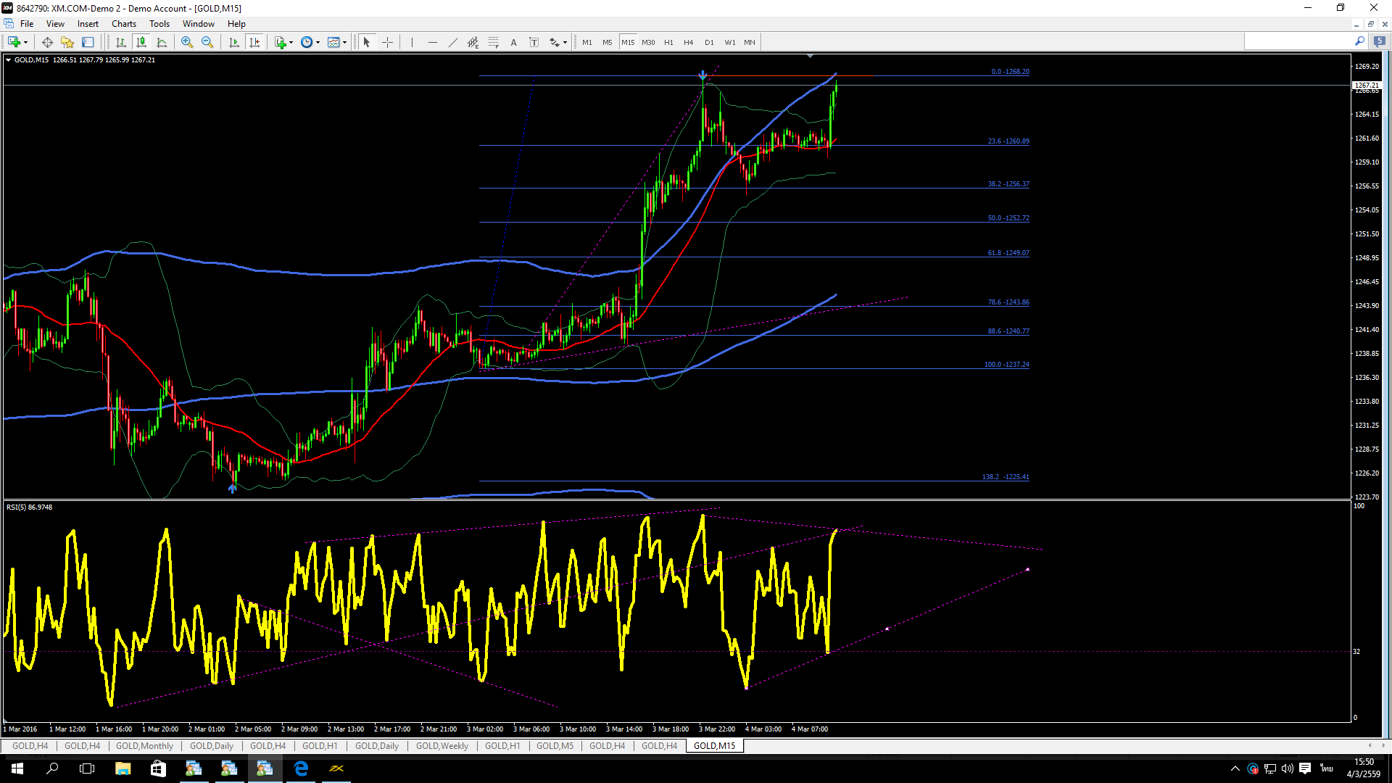Click the search input field
The width and height of the screenshot is (1392, 783).
click(x=1298, y=42)
